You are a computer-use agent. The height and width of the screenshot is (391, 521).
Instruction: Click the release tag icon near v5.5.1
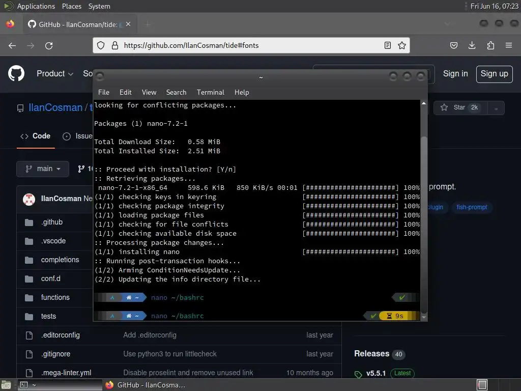point(358,374)
